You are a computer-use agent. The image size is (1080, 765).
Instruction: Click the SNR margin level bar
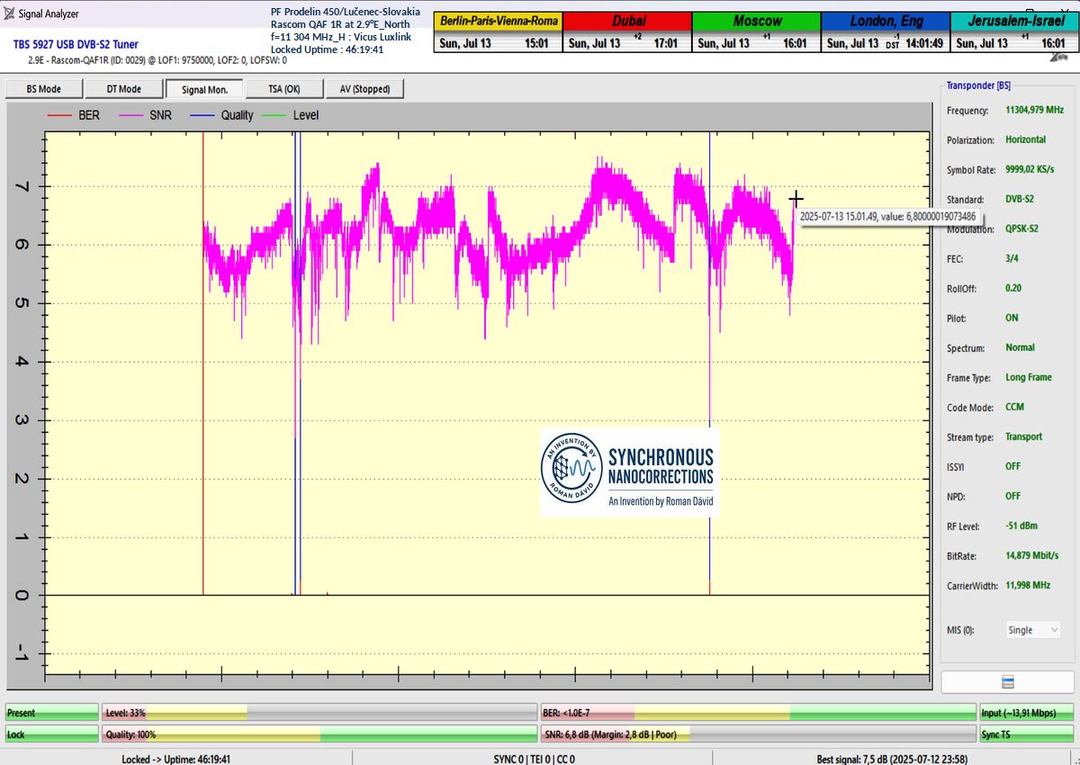758,734
